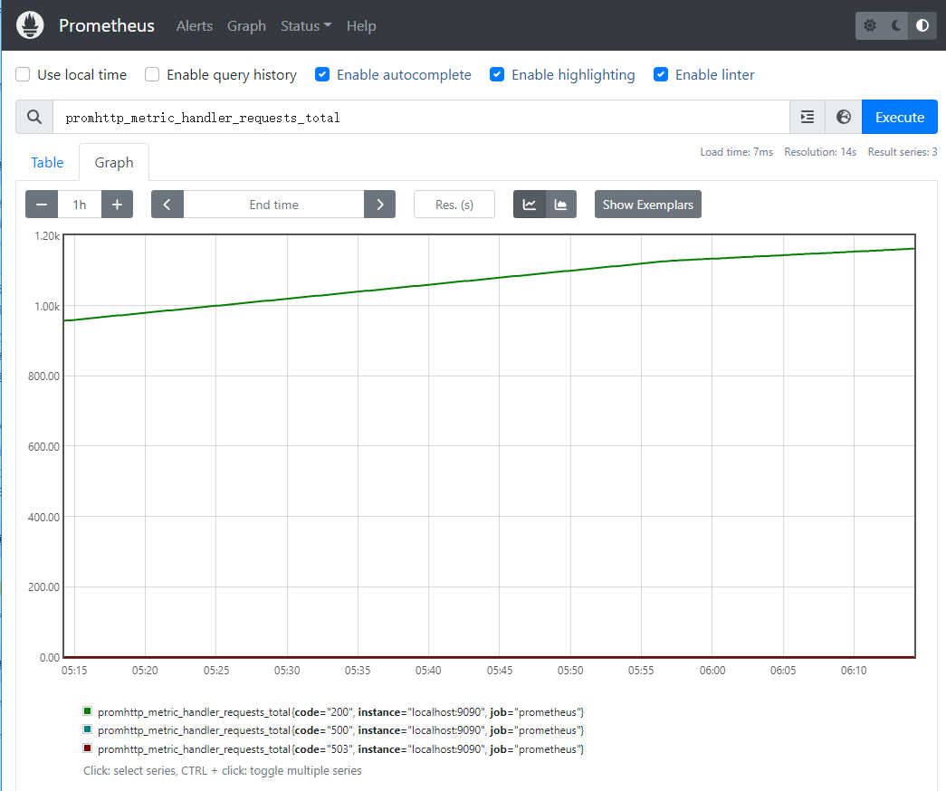Viewport: 946px width, 791px height.
Task: Toggle the code="503" series legend label
Action: (341, 748)
